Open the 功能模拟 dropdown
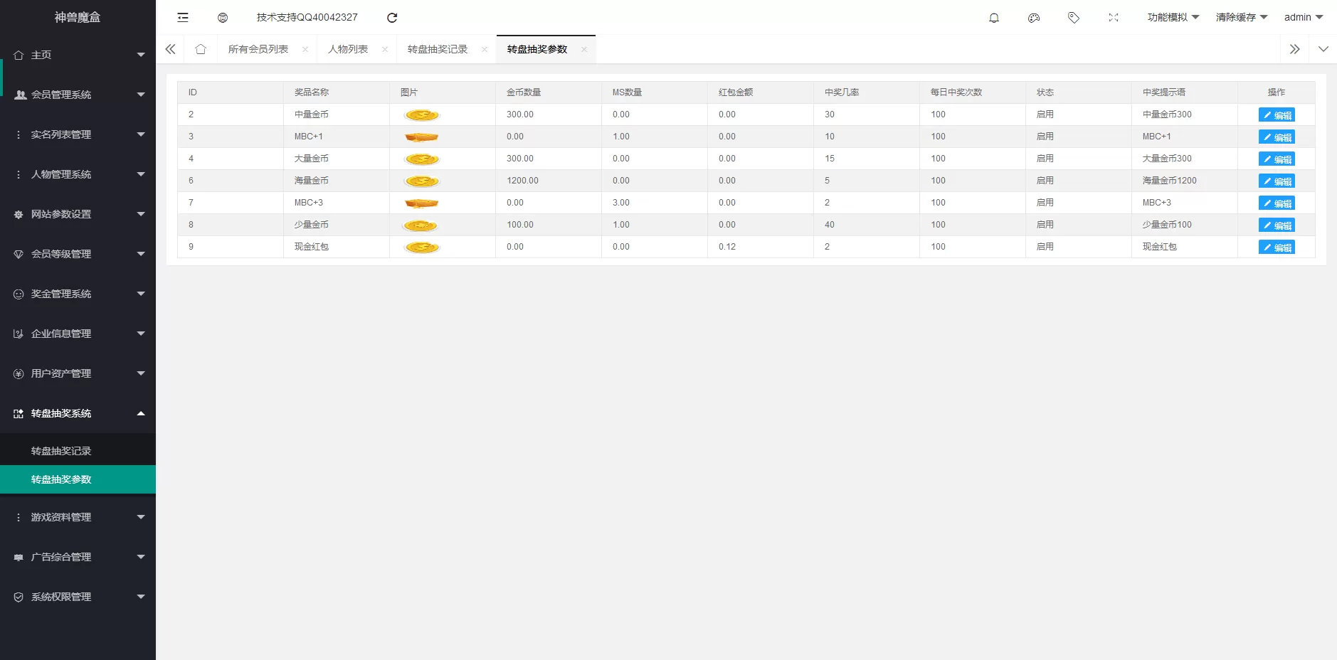 (1173, 17)
